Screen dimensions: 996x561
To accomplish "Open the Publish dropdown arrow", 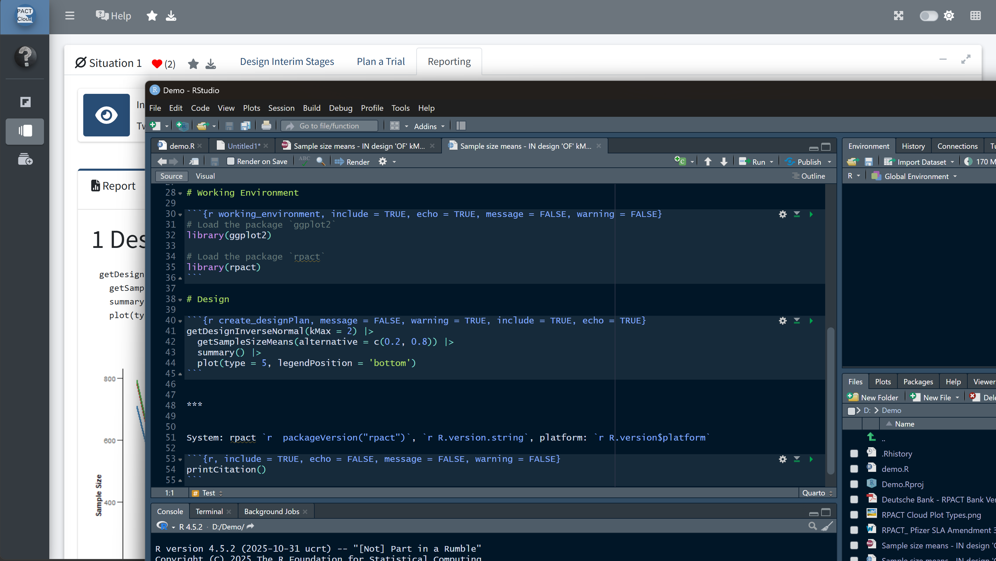I will (830, 162).
